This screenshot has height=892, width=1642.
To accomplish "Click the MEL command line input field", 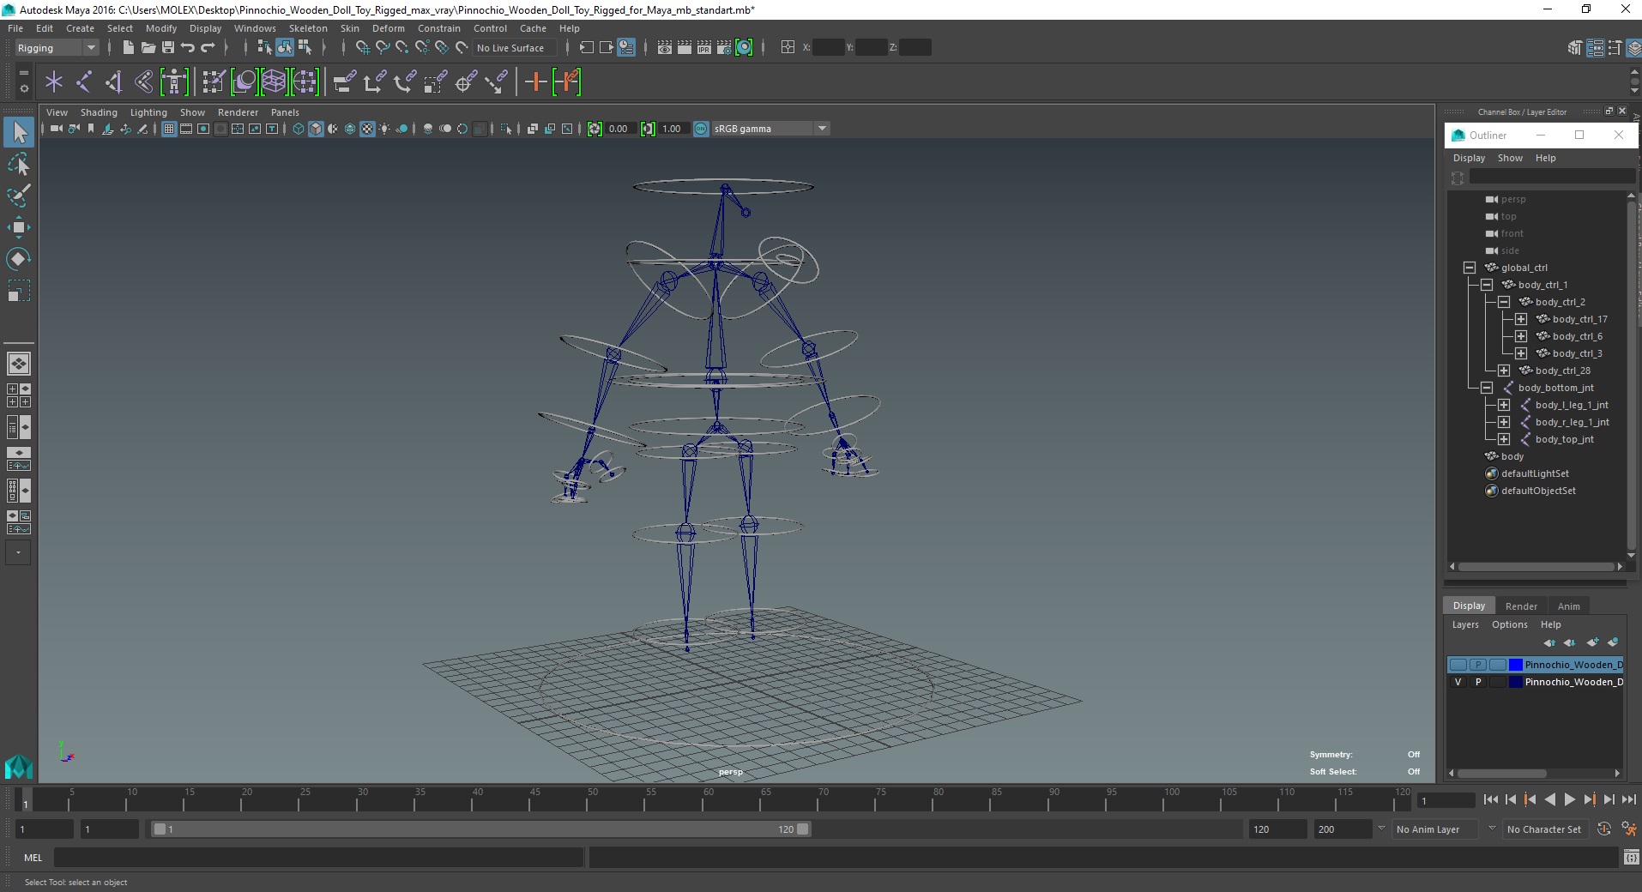I will [x=319, y=857].
